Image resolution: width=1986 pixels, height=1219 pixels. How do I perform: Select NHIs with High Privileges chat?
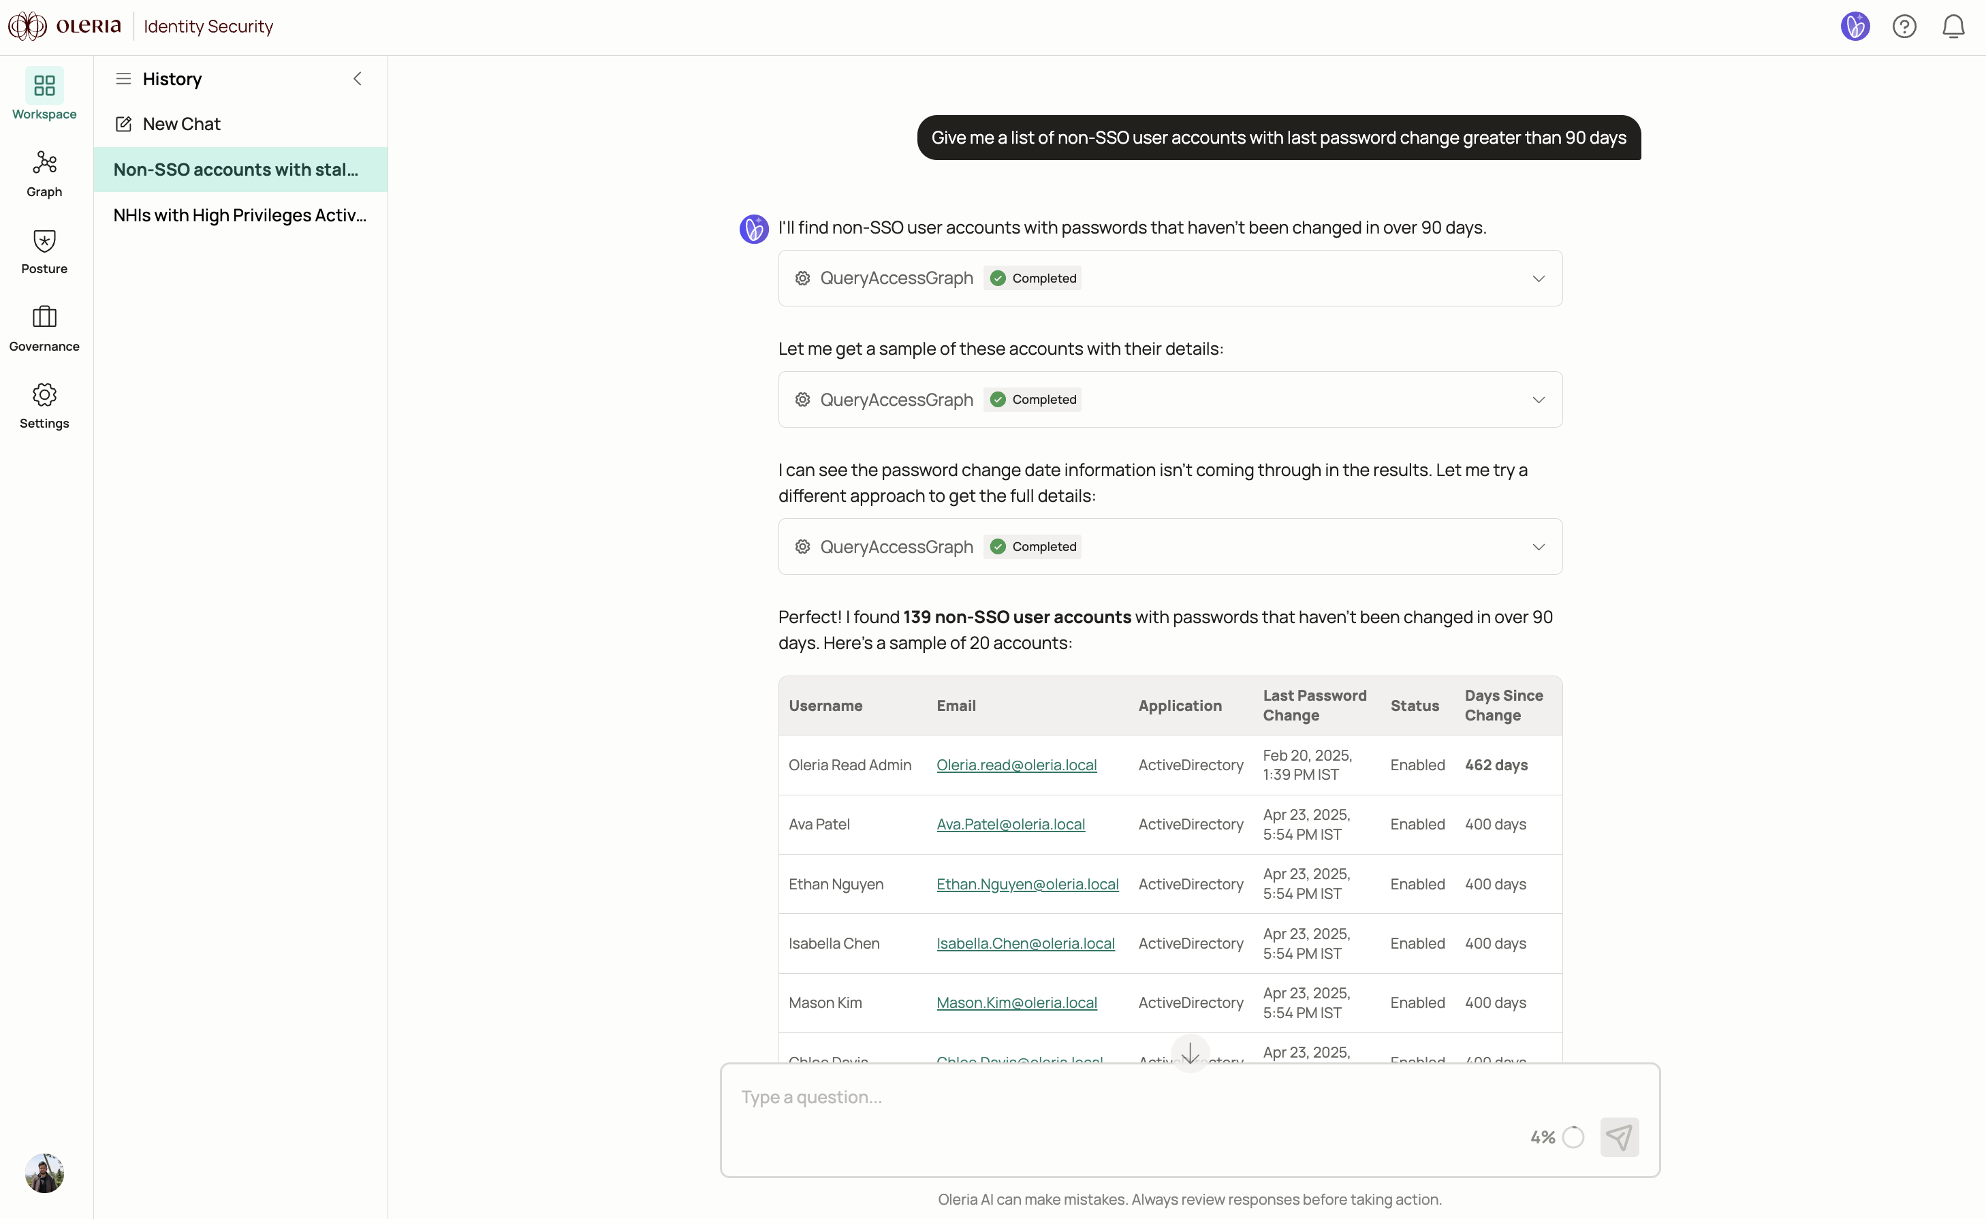[x=240, y=215]
